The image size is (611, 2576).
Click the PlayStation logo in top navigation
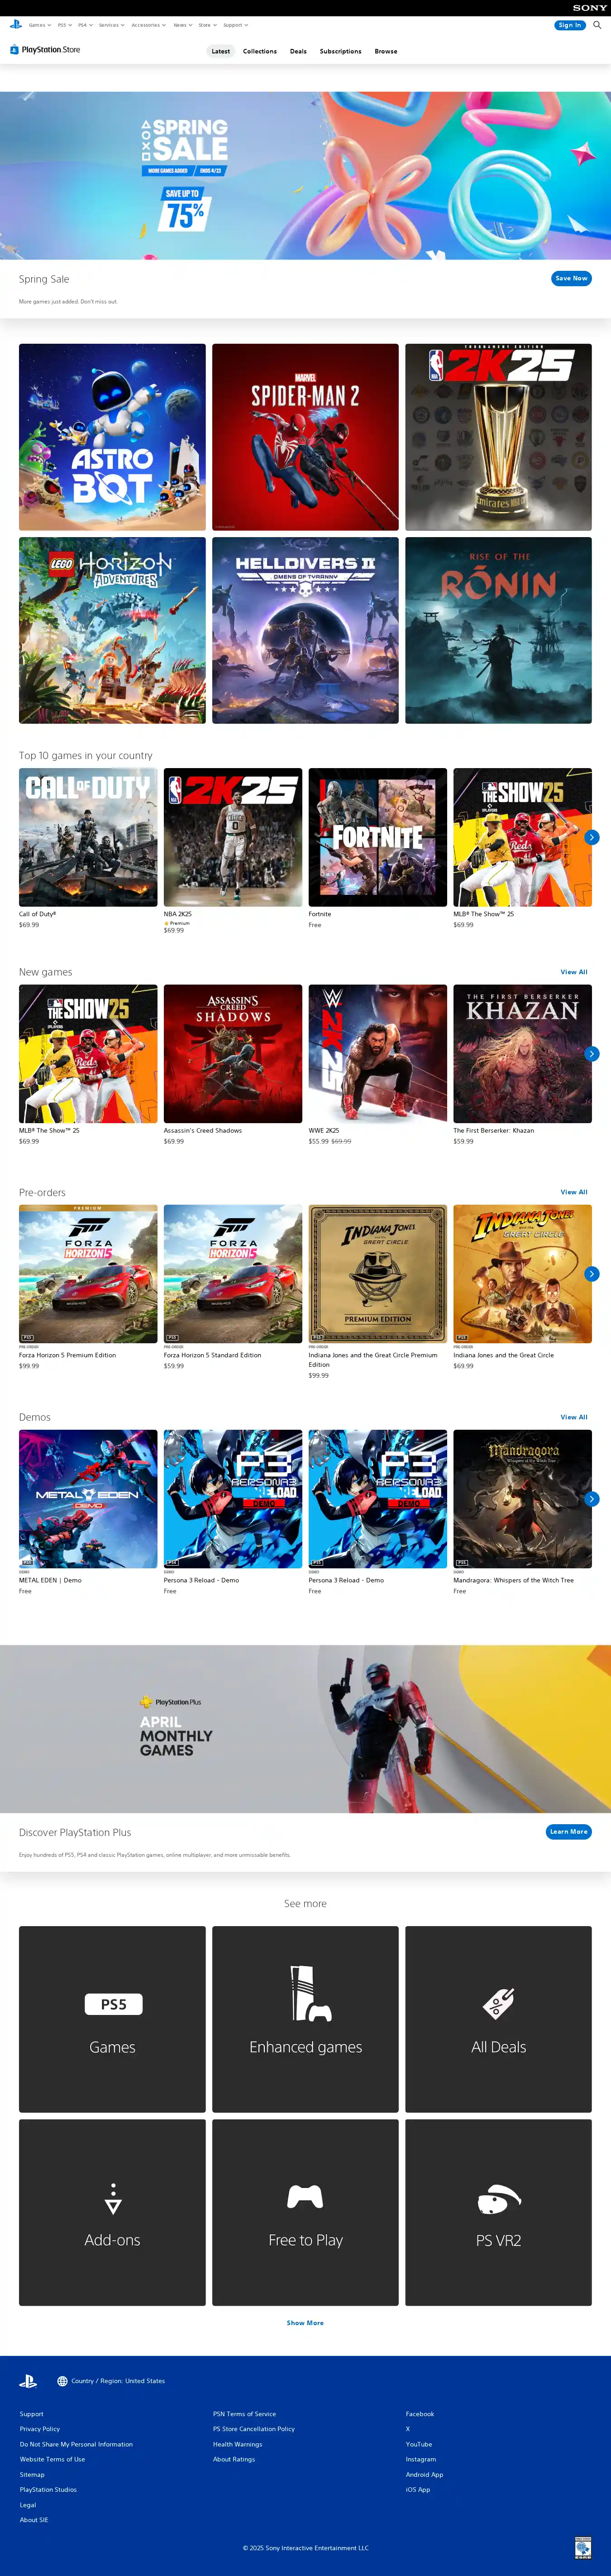tap(15, 24)
